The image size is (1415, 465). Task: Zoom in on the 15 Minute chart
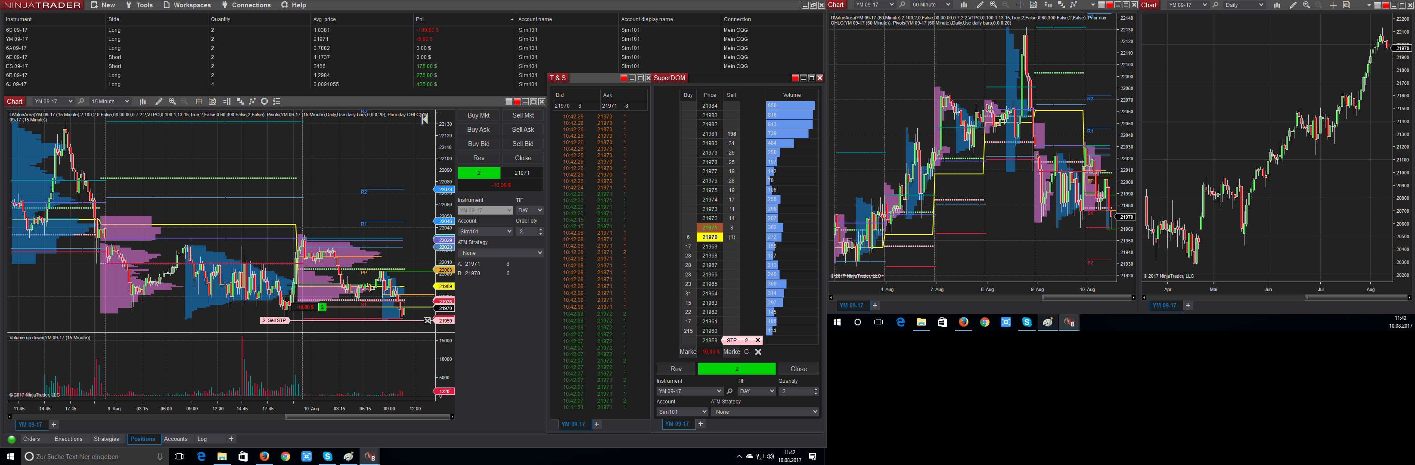[172, 102]
